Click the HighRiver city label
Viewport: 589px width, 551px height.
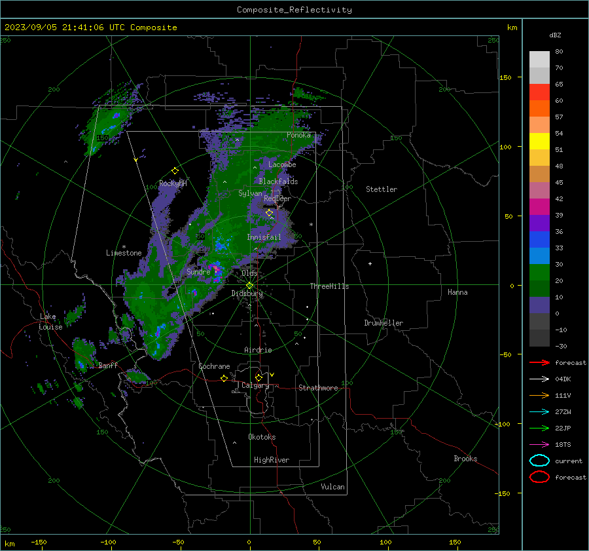(x=272, y=460)
